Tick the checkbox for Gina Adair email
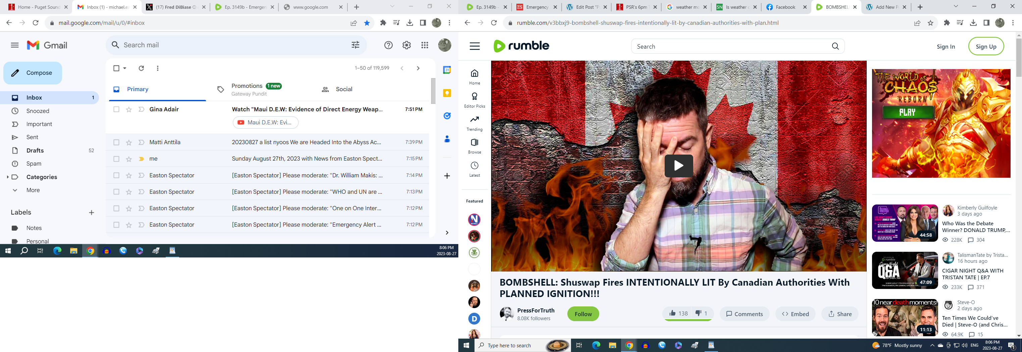This screenshot has width=1022, height=352. coord(116,109)
